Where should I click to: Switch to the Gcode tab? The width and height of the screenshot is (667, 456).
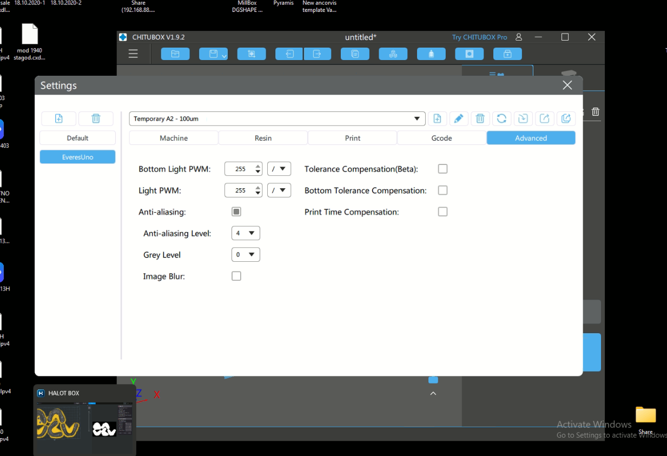pos(441,138)
